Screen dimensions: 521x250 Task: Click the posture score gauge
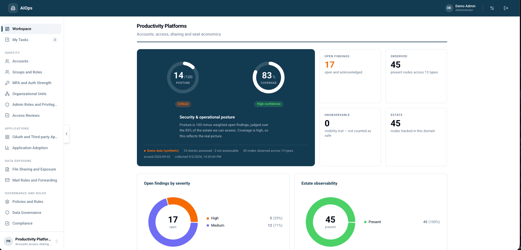(183, 77)
